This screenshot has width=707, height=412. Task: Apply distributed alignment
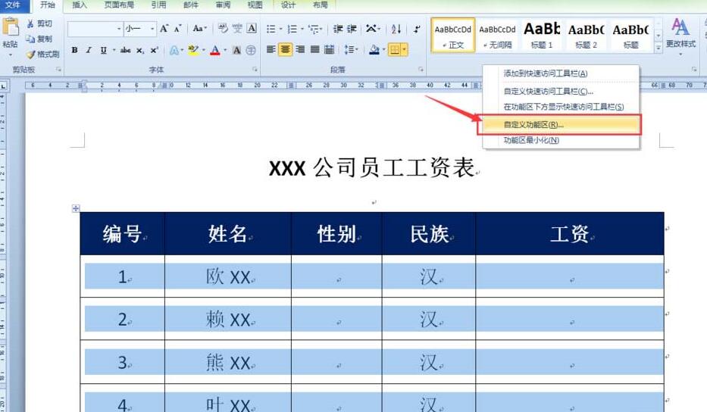pos(330,49)
